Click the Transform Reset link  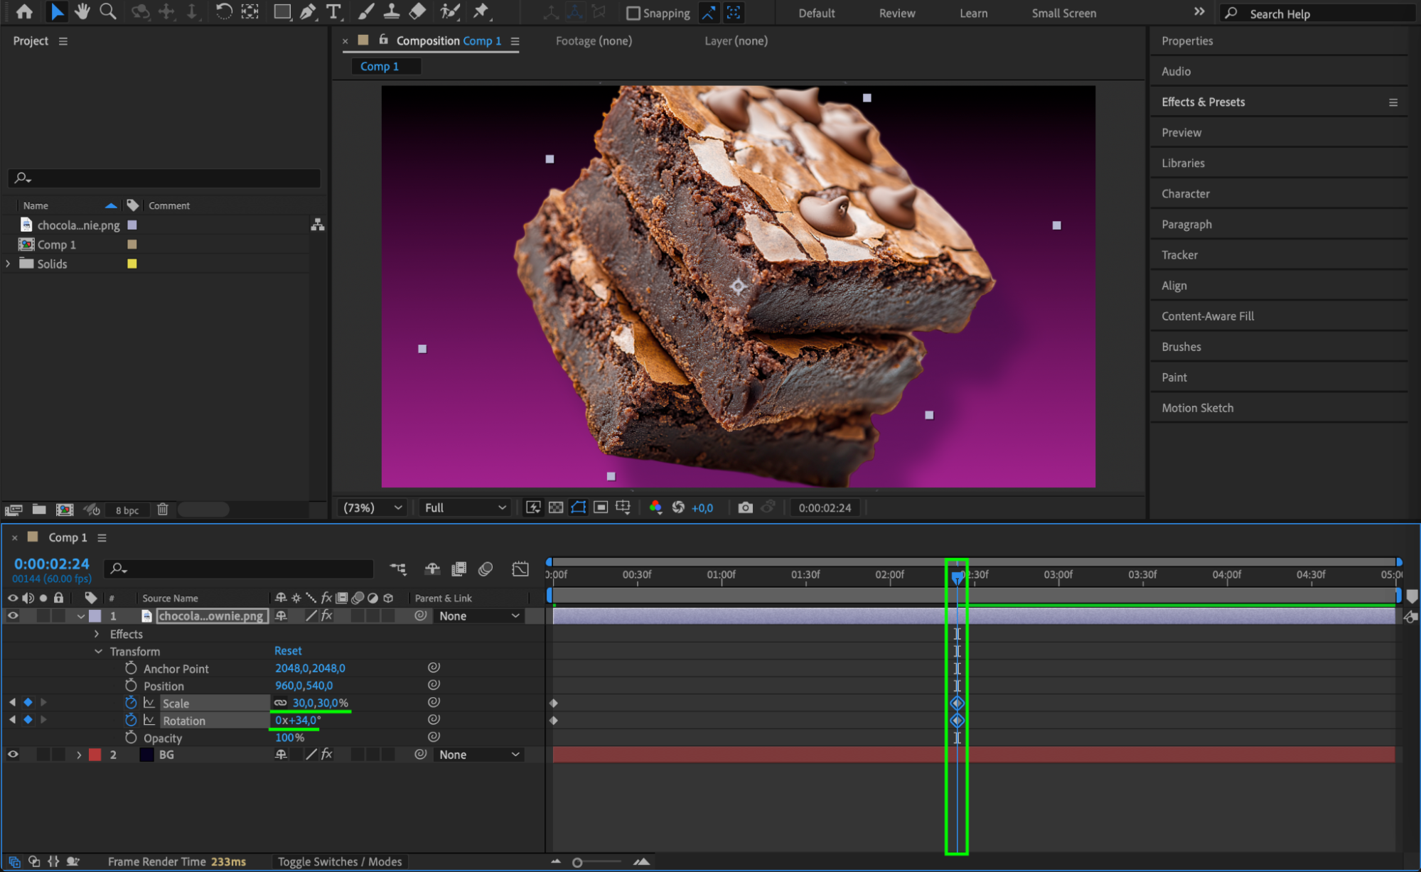pos(288,650)
